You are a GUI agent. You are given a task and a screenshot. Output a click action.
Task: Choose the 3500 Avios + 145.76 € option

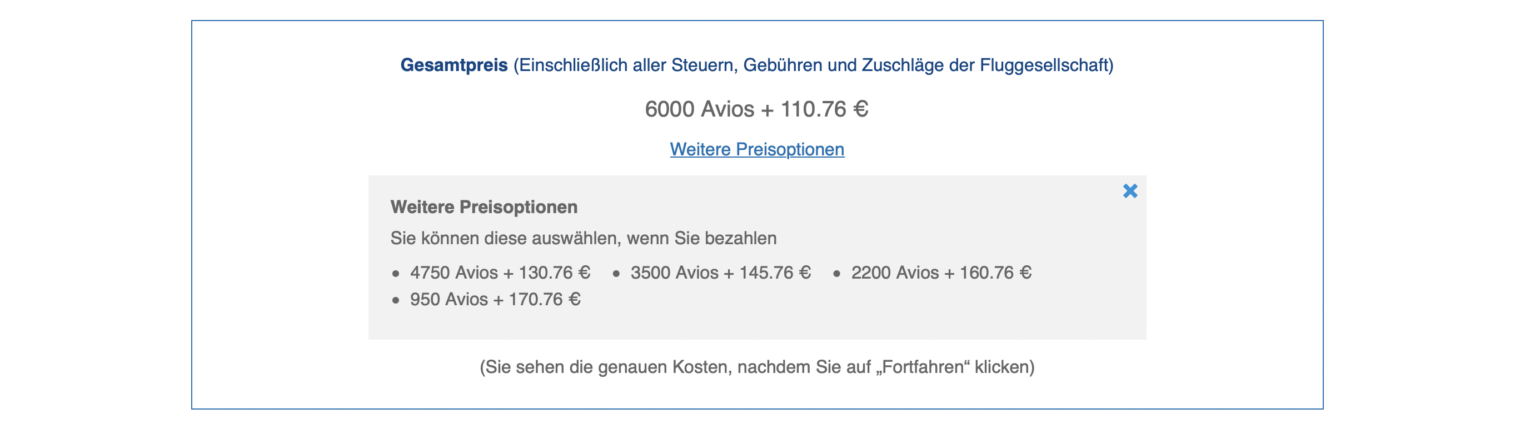[x=720, y=272]
